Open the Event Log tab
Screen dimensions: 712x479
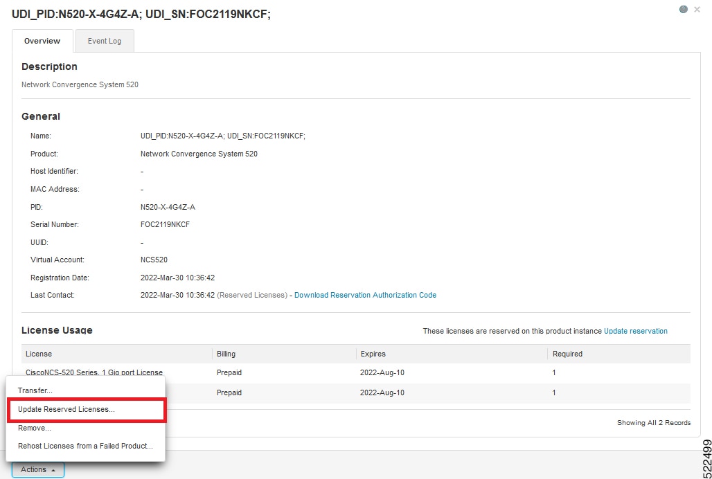pyautogui.click(x=105, y=41)
